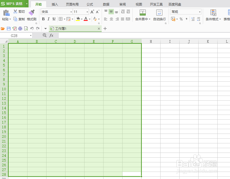Viewport: 230px width, 179px height.
Task: Open the font color dropdown arrow
Action: coord(90,19)
